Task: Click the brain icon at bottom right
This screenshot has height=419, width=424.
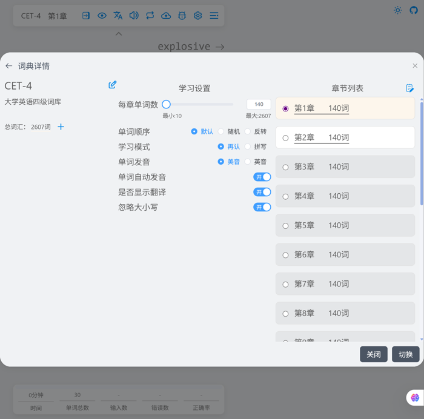Action: (415, 398)
